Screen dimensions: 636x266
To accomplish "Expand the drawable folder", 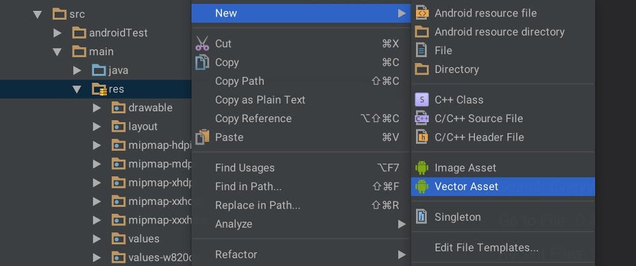I will (x=96, y=108).
